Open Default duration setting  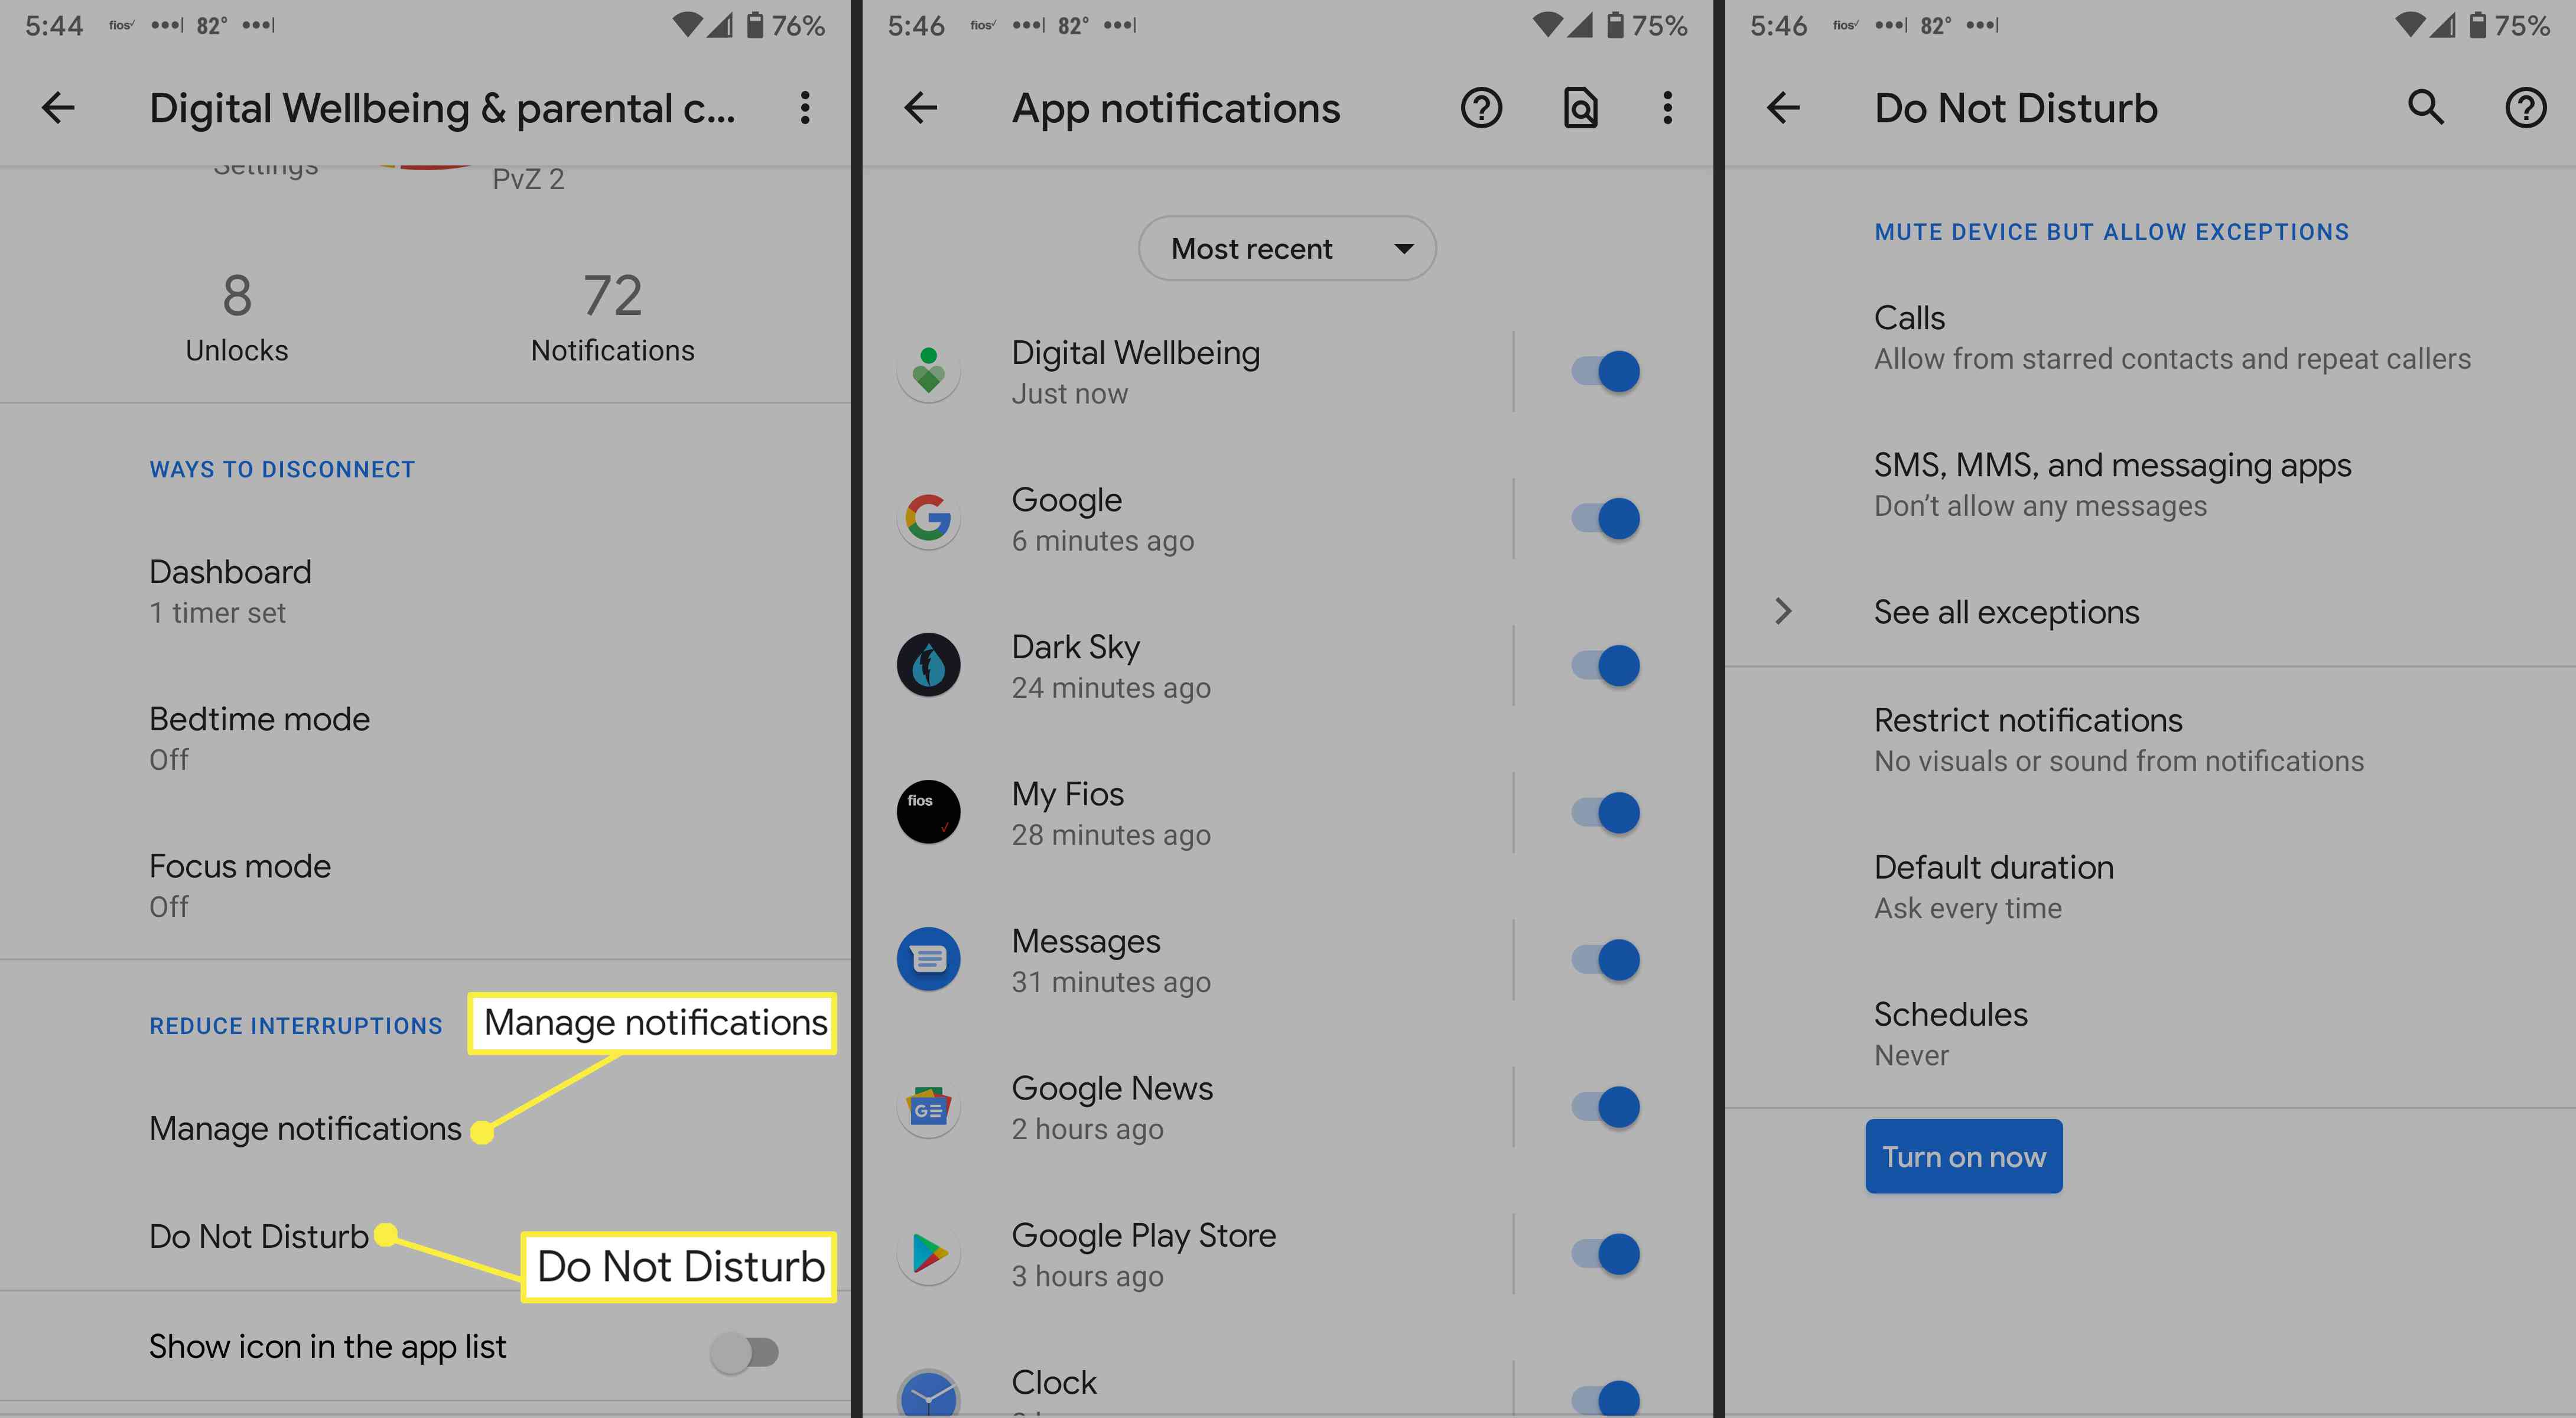pyautogui.click(x=2150, y=887)
